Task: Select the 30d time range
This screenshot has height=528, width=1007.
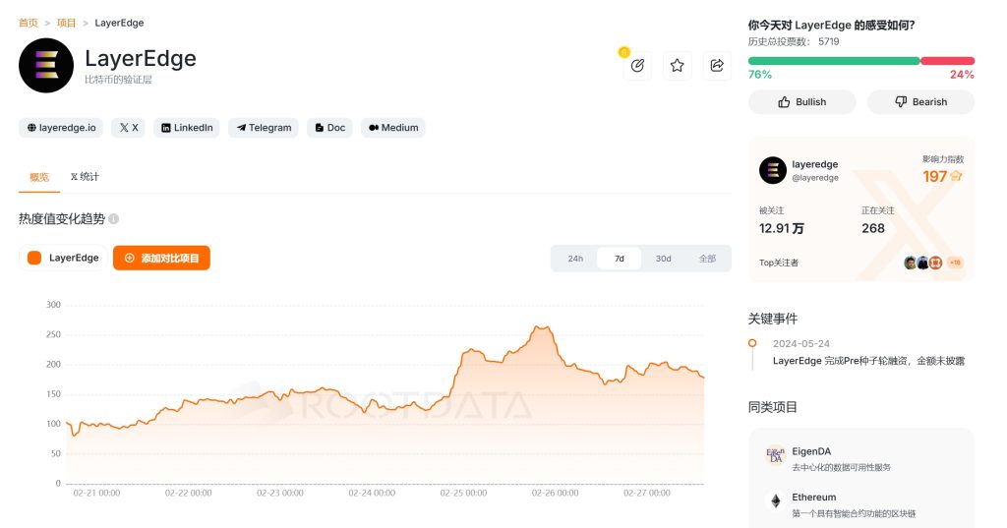Action: [664, 259]
